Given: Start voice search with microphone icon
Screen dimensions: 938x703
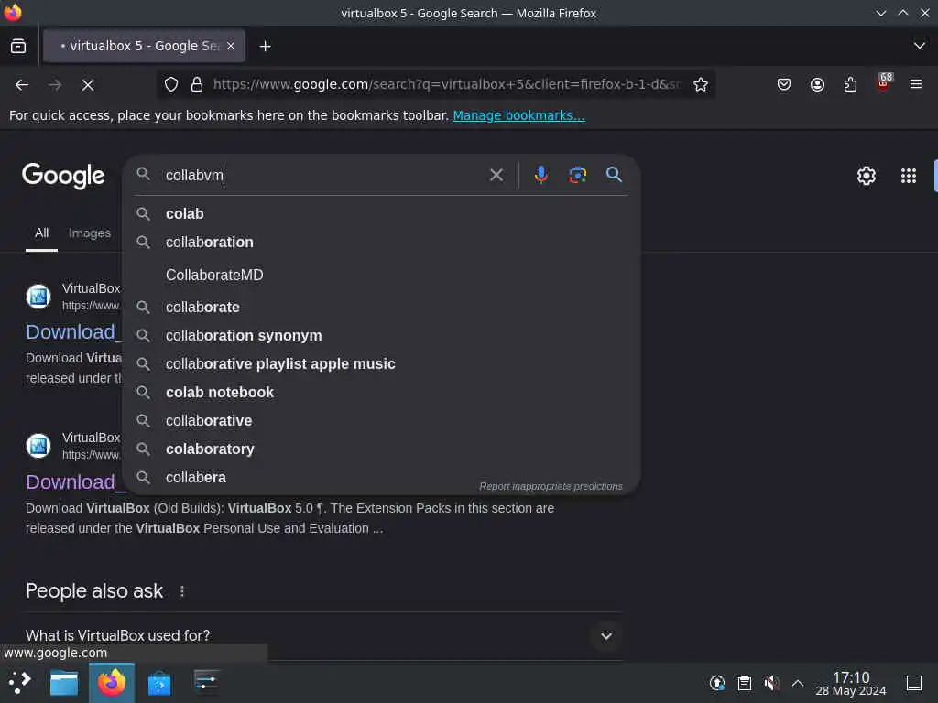Looking at the screenshot, I should click(x=540, y=175).
